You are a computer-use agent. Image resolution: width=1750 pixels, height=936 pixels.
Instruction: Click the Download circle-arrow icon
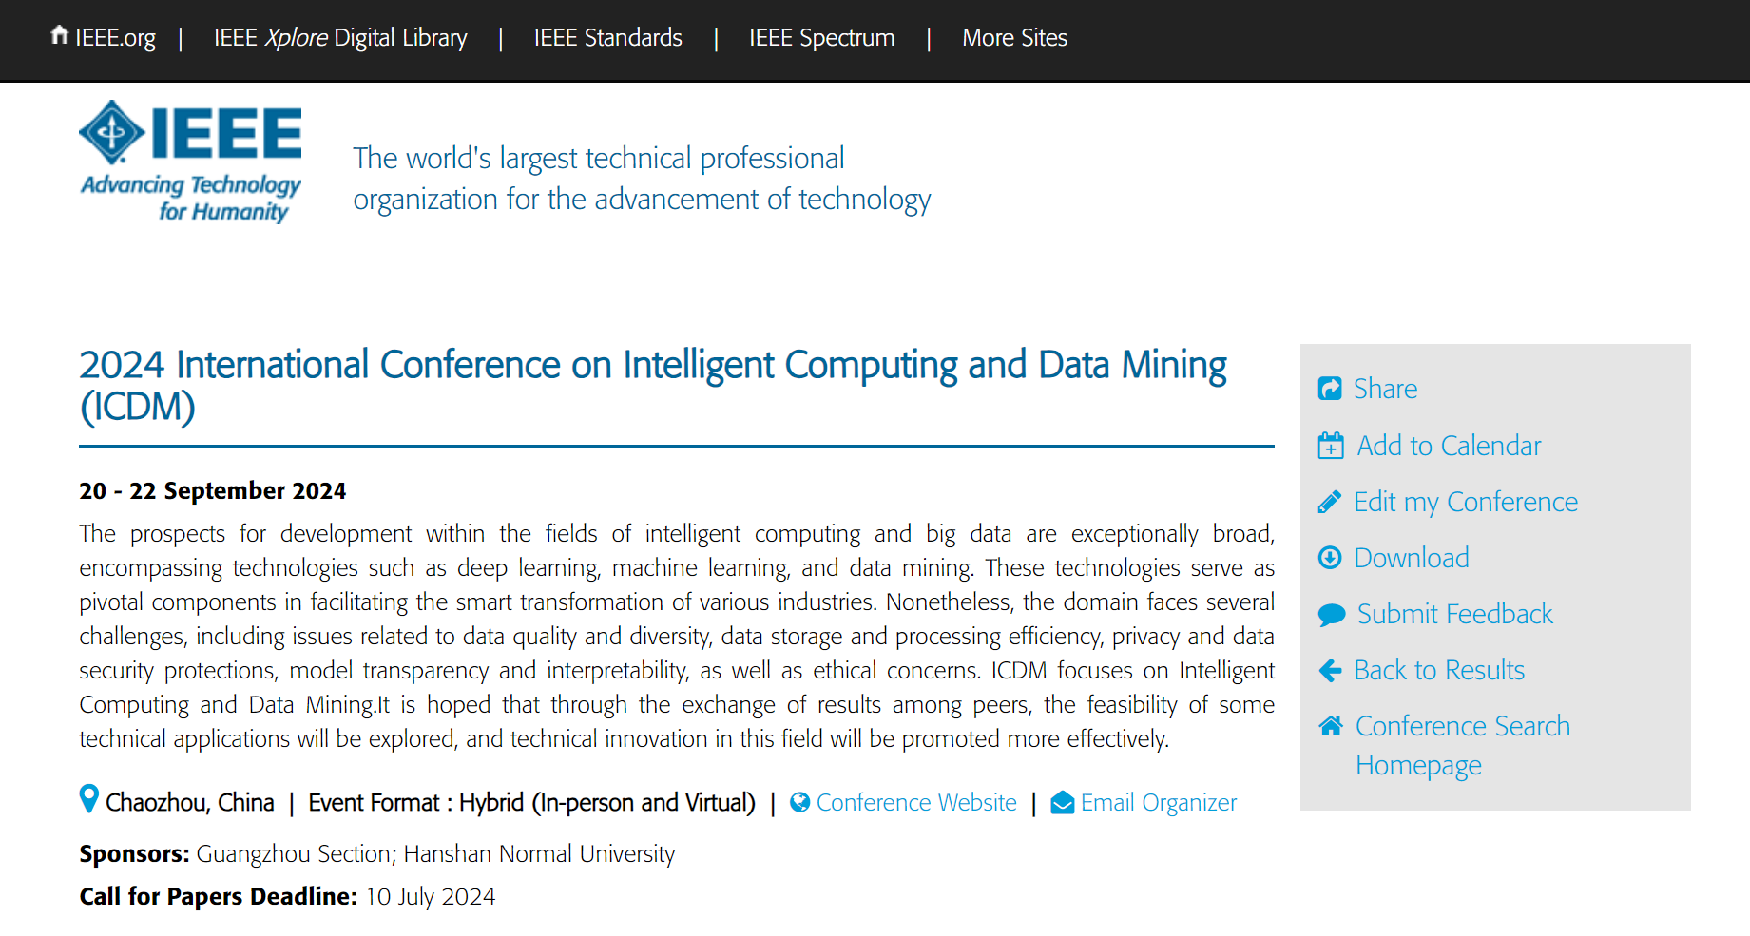[x=1330, y=558]
